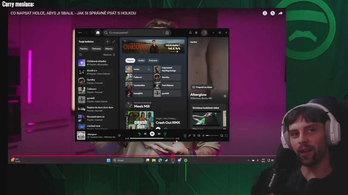This screenshot has width=348, height=195.
Task: Open related music video thumbnail
Action: tap(206, 119)
